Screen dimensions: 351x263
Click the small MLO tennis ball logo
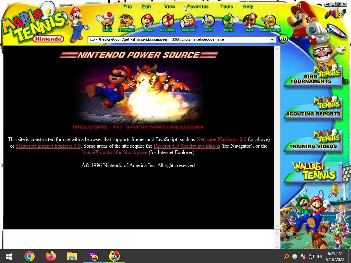[335, 14]
